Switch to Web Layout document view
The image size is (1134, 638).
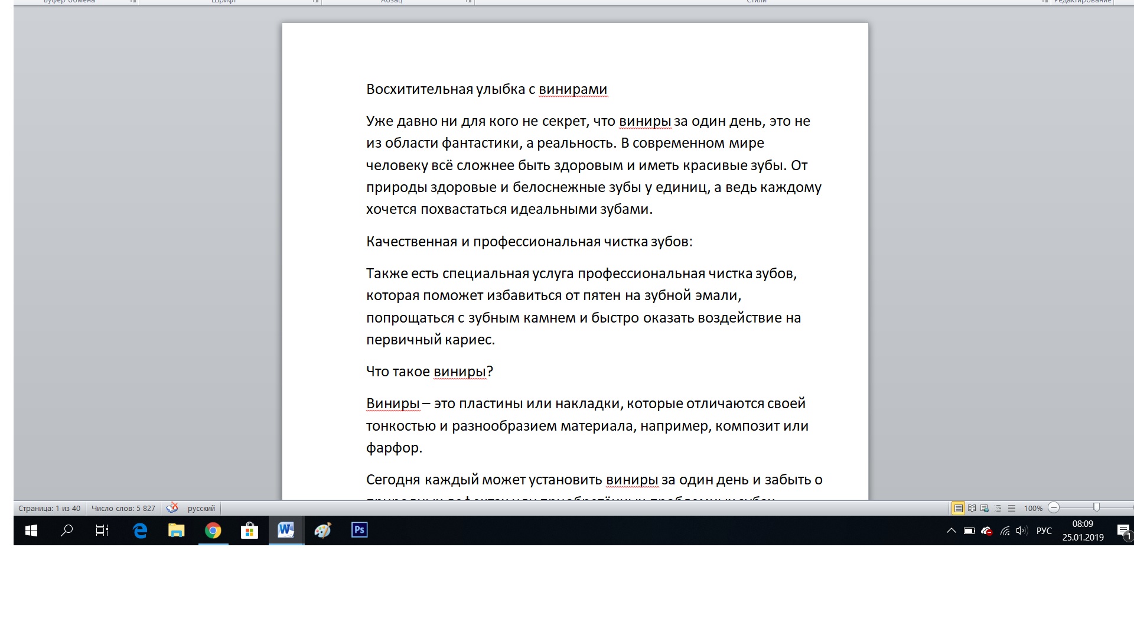pos(985,508)
